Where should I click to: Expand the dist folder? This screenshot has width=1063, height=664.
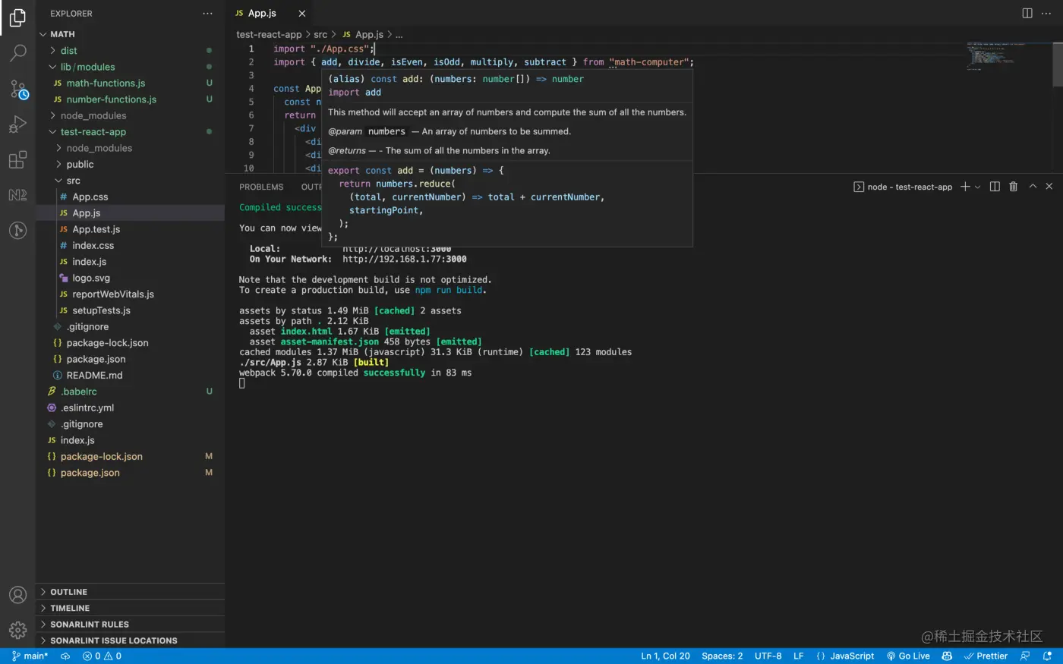click(x=130, y=51)
